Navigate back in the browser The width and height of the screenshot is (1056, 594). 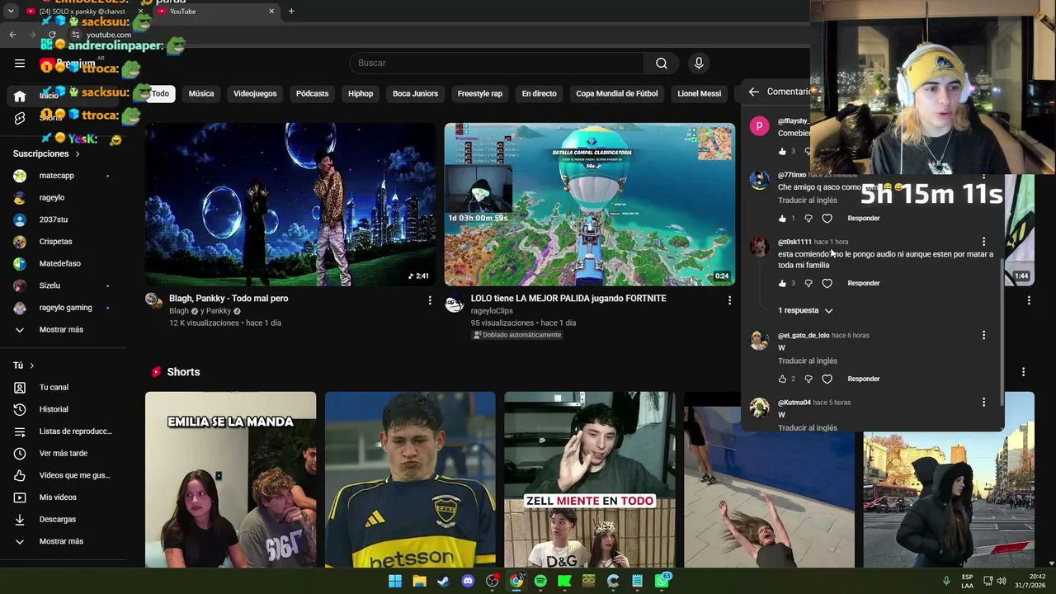coord(12,35)
